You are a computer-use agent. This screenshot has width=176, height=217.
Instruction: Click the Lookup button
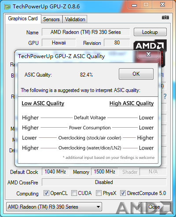point(150,32)
